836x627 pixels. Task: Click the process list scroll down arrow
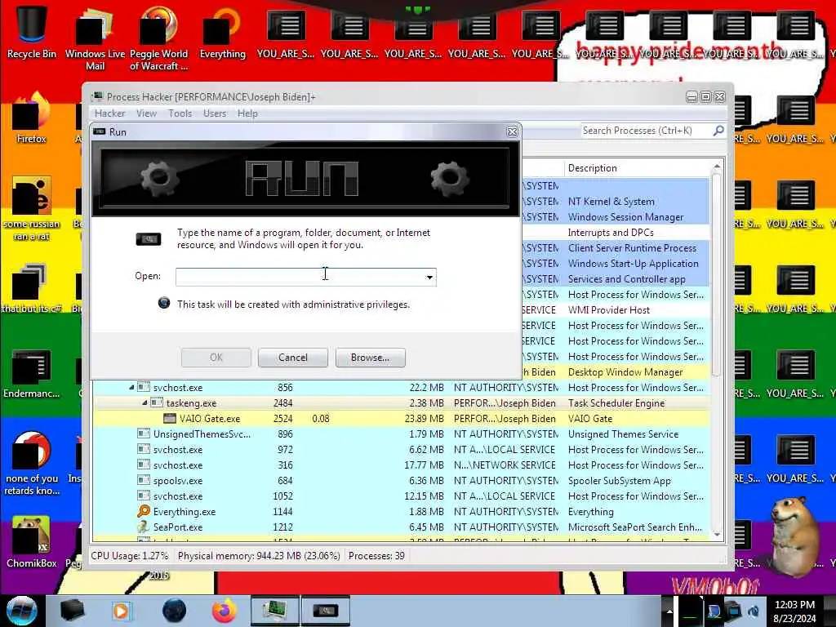(x=717, y=535)
